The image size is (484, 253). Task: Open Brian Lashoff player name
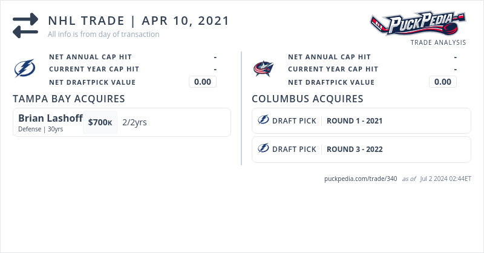(x=50, y=118)
